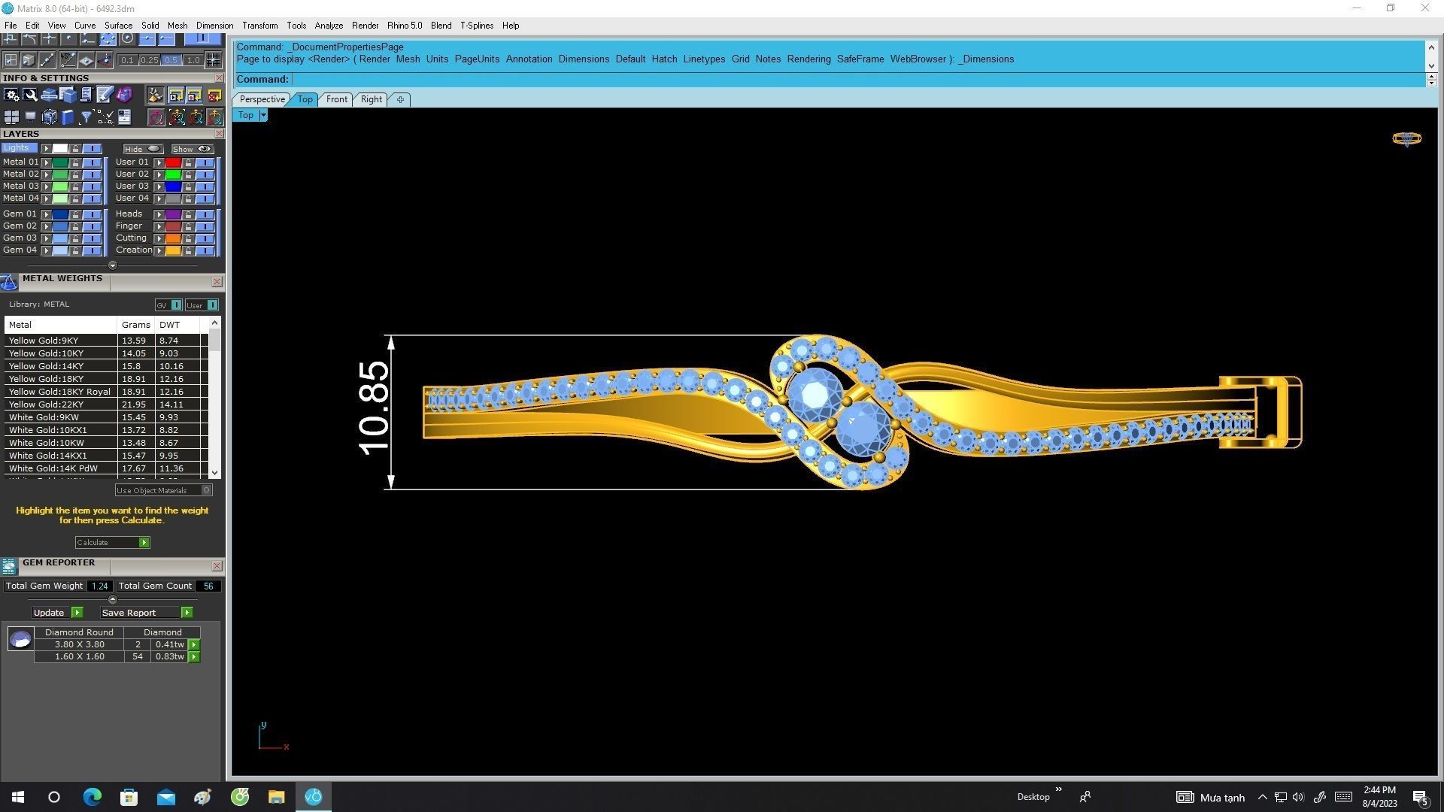Open File Explorer from the taskbar
1444x812 pixels.
[x=276, y=797]
